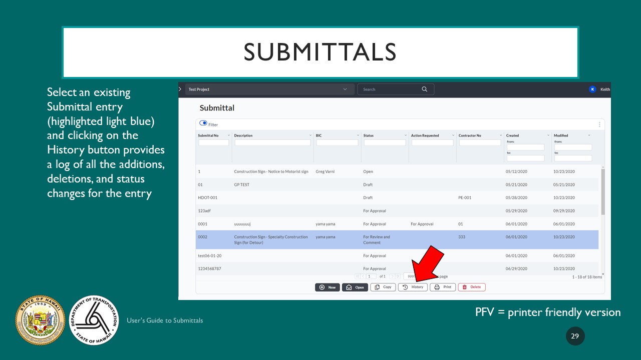Go to last page pager icon
The image size is (641, 360).
(x=398, y=276)
